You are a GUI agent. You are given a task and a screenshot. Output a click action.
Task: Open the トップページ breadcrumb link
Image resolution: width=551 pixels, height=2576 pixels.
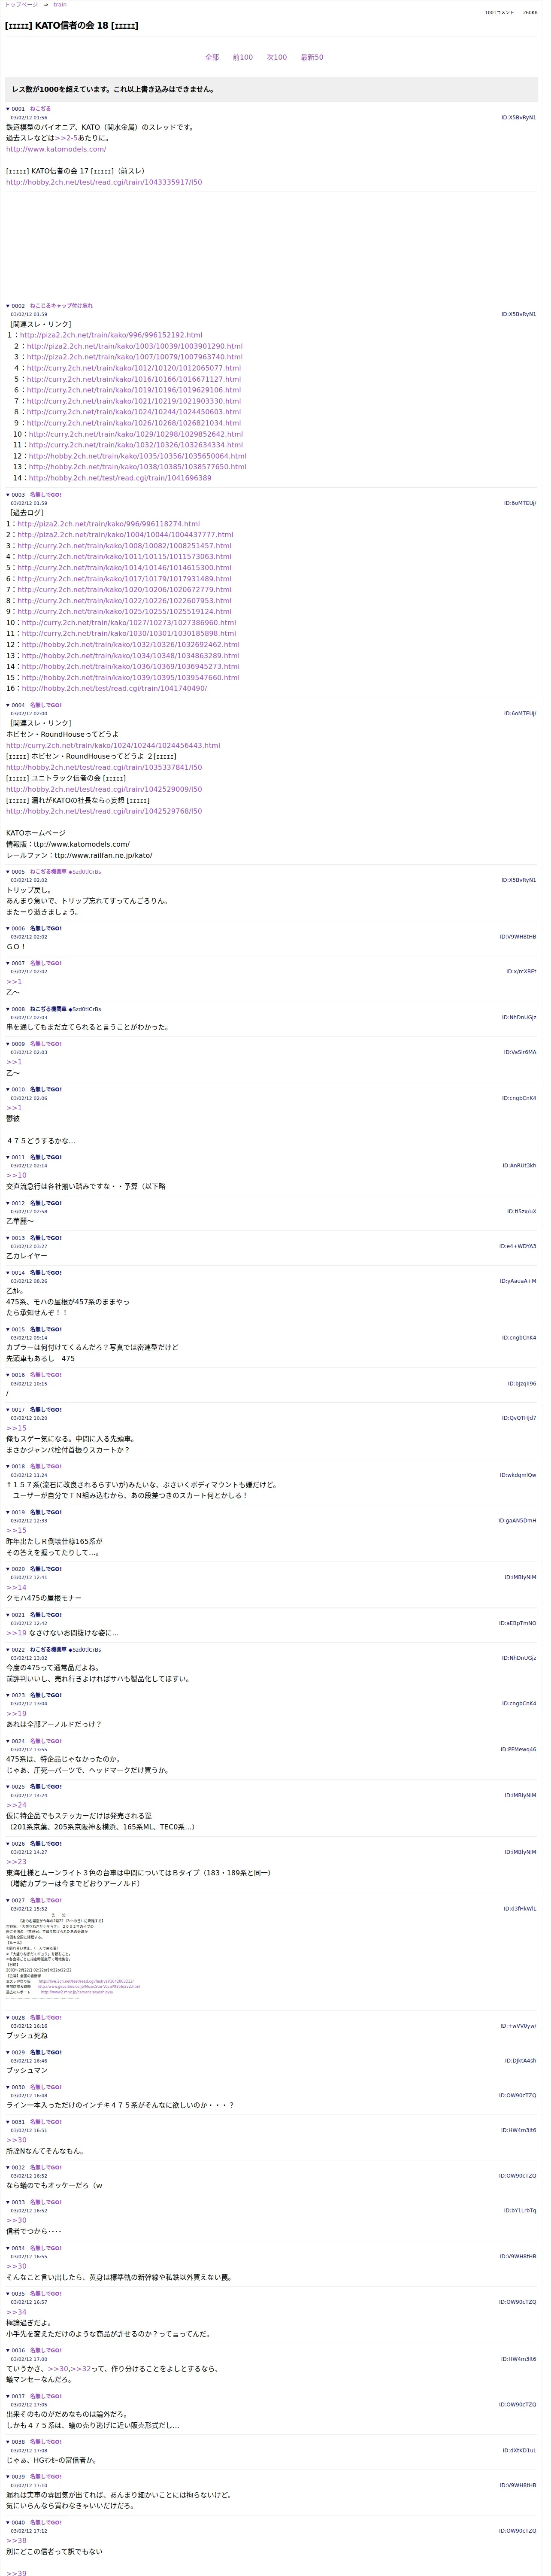pyautogui.click(x=21, y=5)
